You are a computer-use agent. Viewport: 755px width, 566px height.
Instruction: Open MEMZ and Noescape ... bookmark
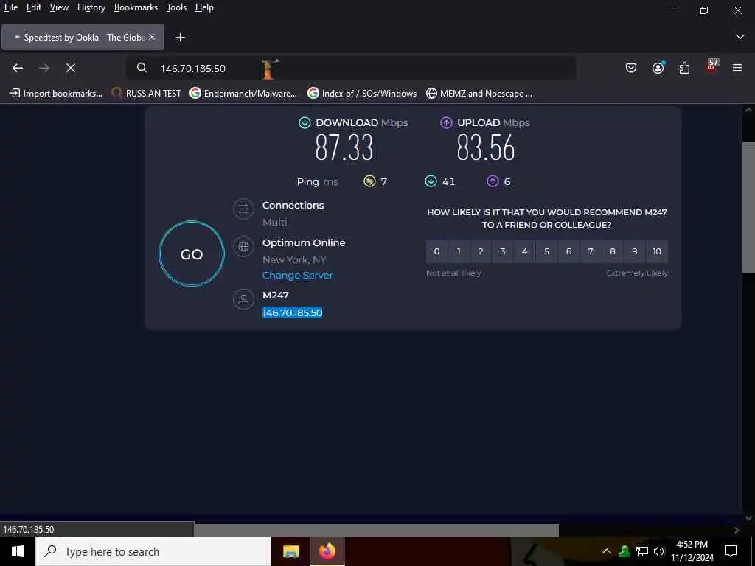(479, 94)
